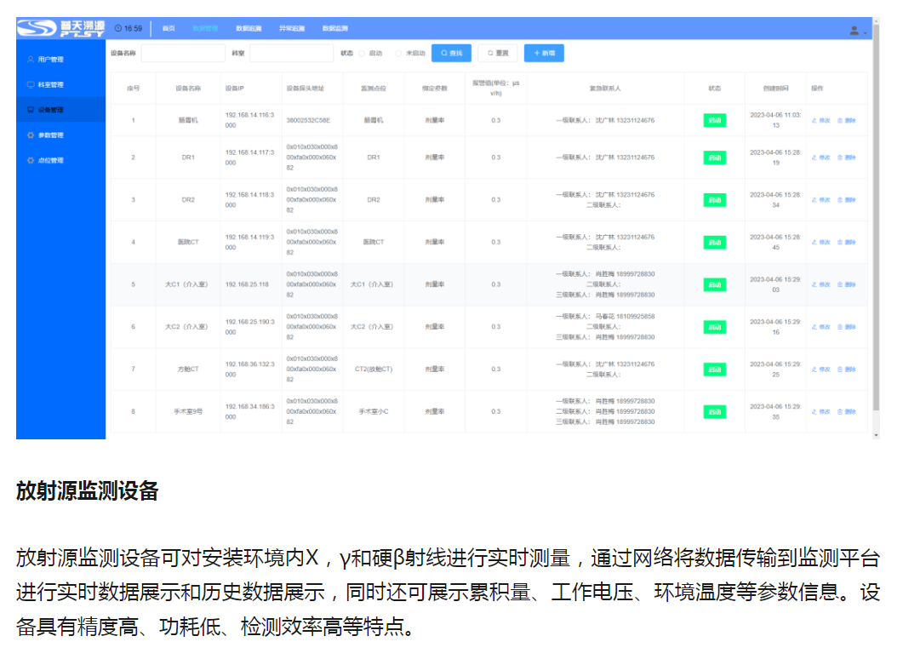Click the clock icon beside 16:59

click(x=118, y=28)
